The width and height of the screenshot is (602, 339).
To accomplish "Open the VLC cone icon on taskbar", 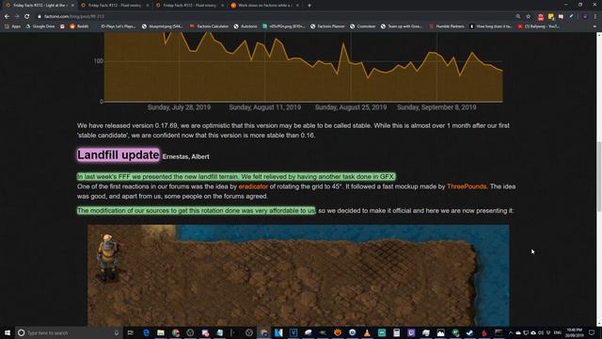I will coord(367,332).
